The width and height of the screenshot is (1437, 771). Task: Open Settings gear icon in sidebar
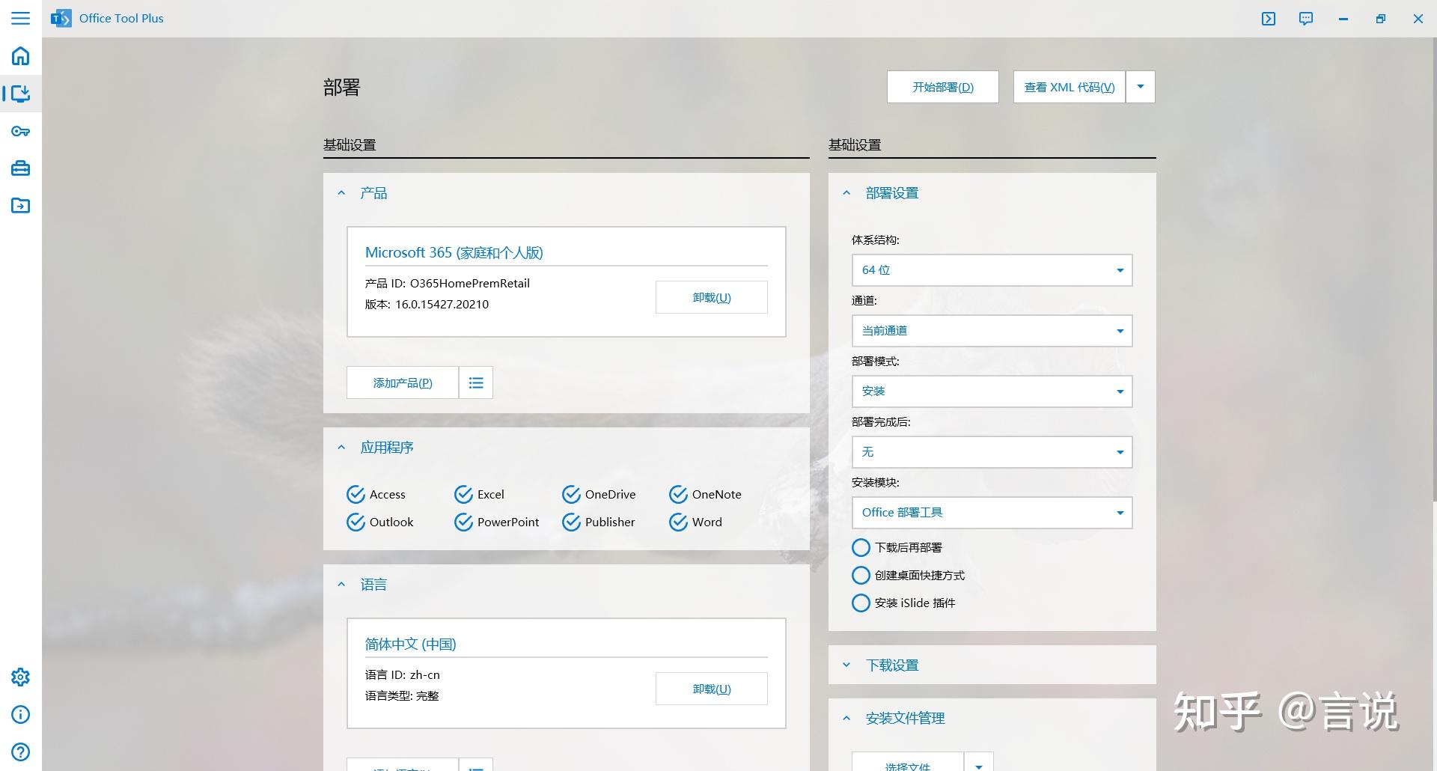pos(20,677)
